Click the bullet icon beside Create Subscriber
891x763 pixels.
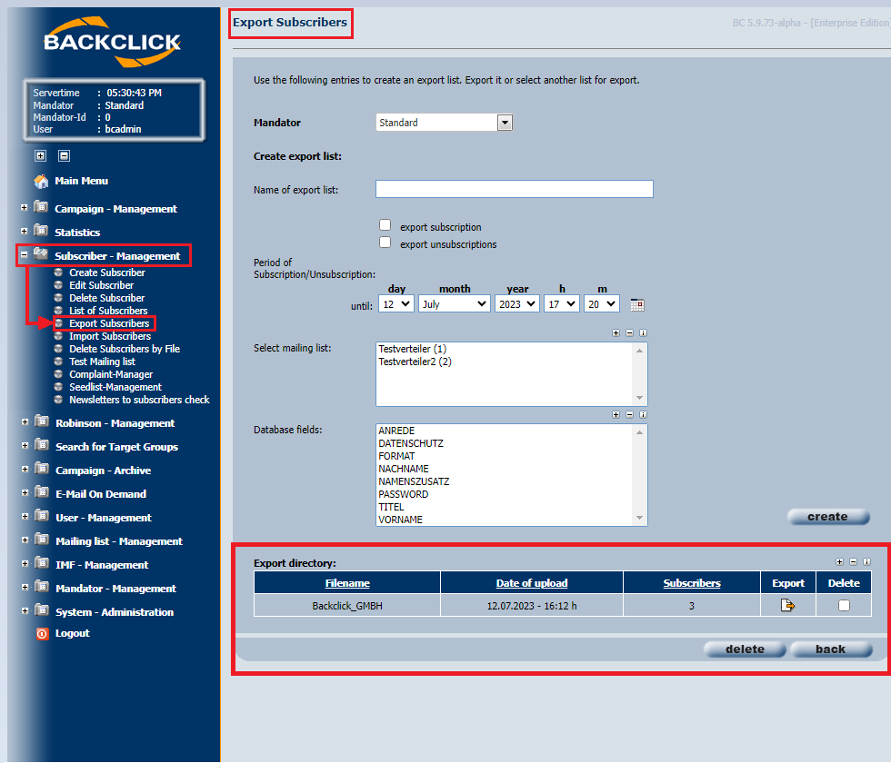(x=58, y=272)
